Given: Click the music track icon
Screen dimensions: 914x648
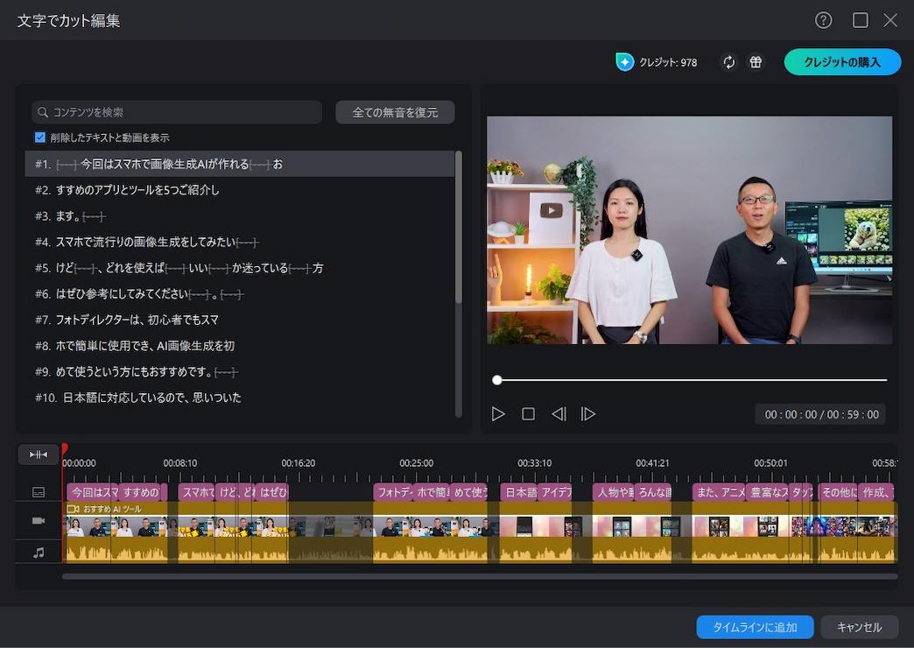Looking at the screenshot, I should point(39,550).
